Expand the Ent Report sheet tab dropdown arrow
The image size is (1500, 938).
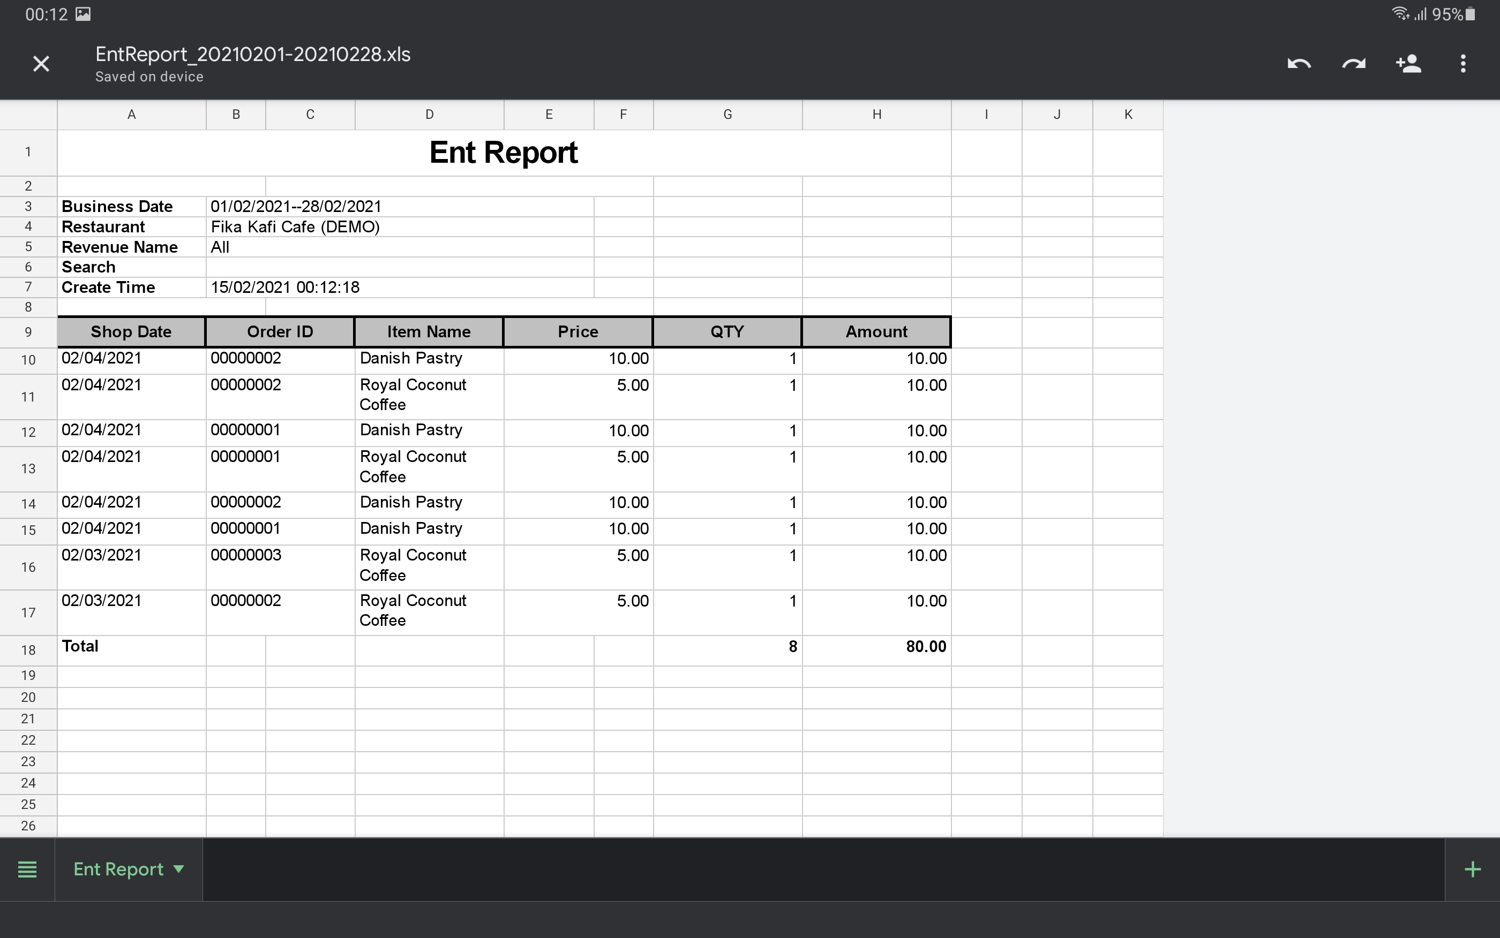pos(179,868)
